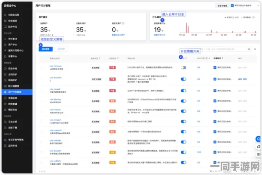Click the settings icon beside the search box
The height and width of the screenshot is (175, 262).
[x=255, y=49]
